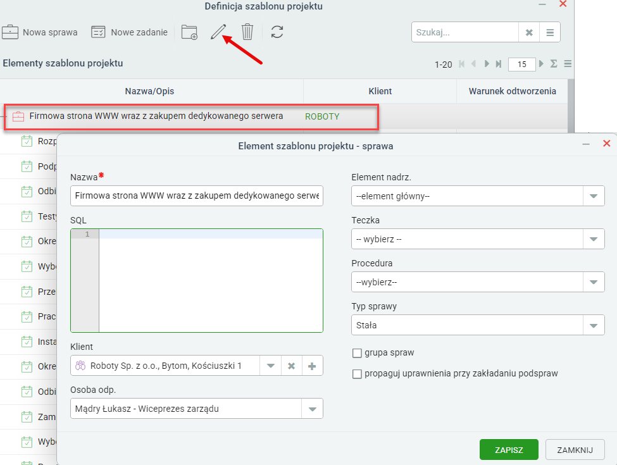Open the Klient dropdown arrow
Viewport: 617px width, 465px height.
pos(270,366)
